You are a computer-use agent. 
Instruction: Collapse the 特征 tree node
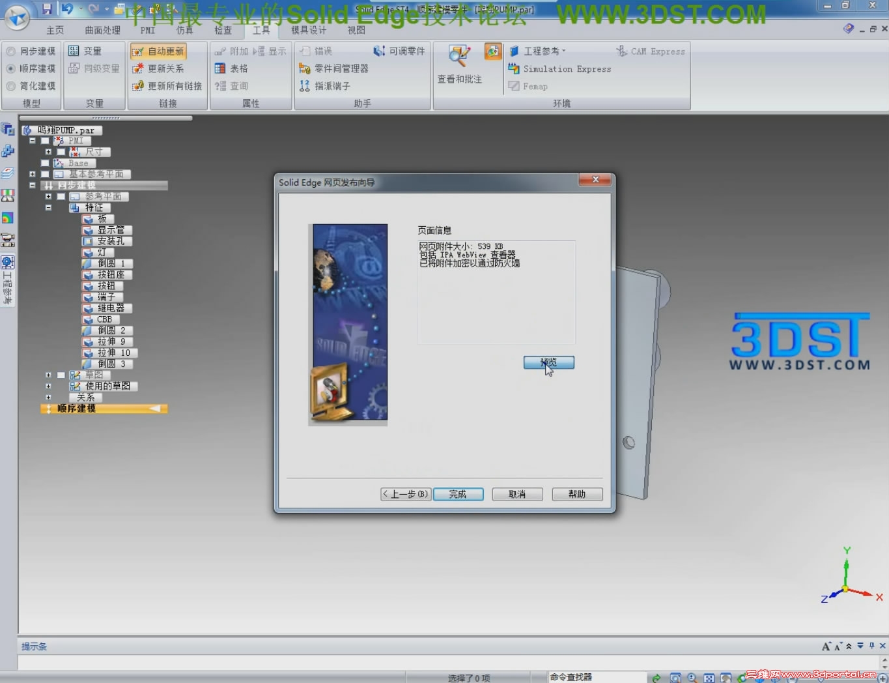(48, 207)
